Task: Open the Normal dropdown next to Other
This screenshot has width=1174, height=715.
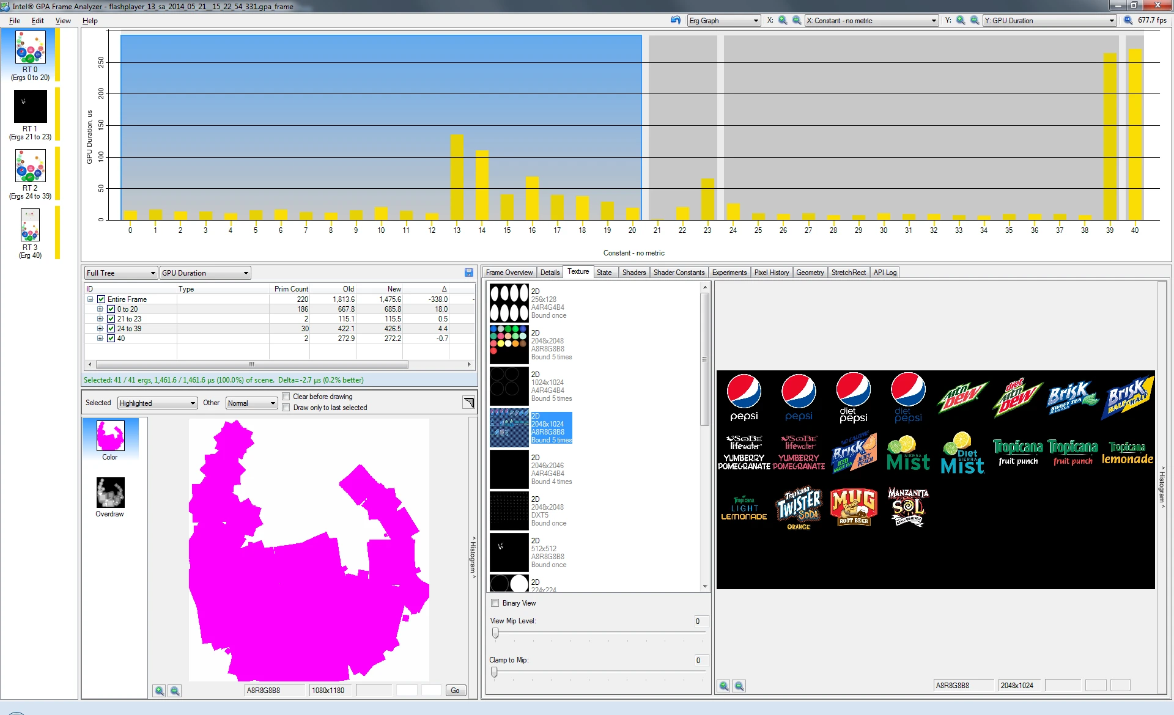Action: 252,403
